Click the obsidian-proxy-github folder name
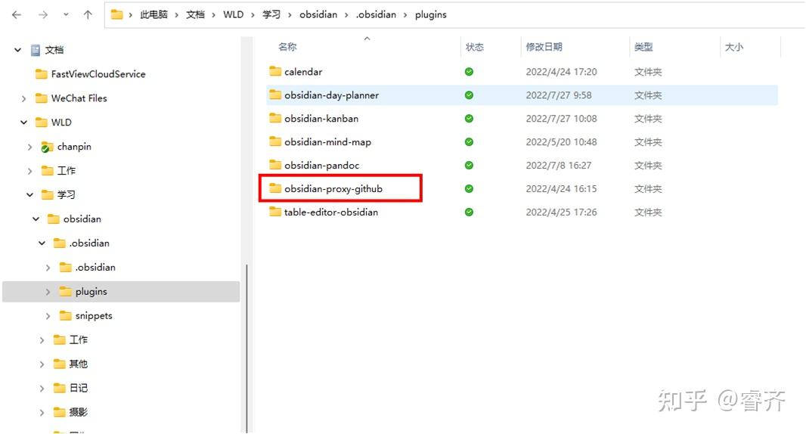806x434 pixels. tap(333, 189)
